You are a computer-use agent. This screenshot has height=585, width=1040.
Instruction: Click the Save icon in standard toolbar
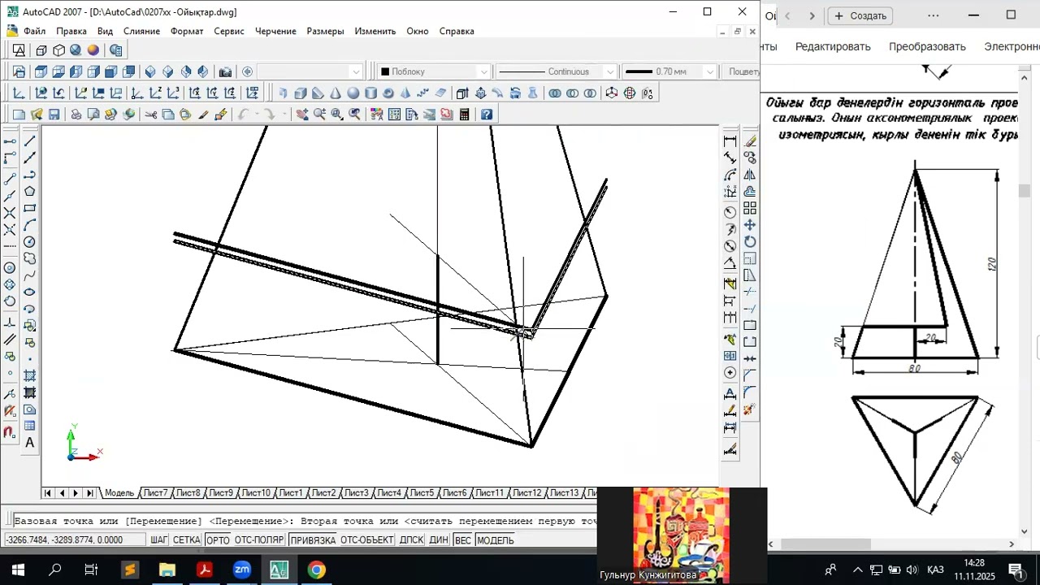[x=54, y=115]
